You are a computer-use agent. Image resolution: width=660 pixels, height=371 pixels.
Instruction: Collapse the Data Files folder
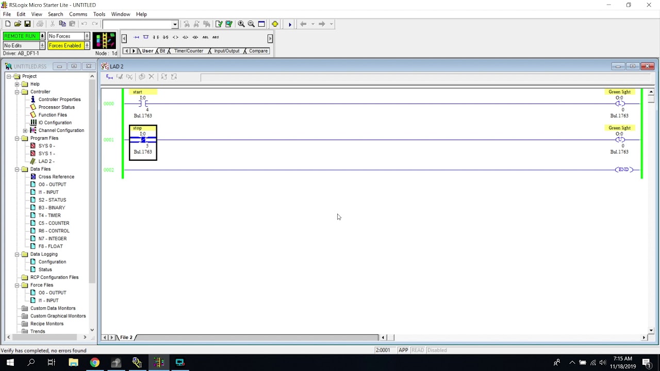point(17,169)
